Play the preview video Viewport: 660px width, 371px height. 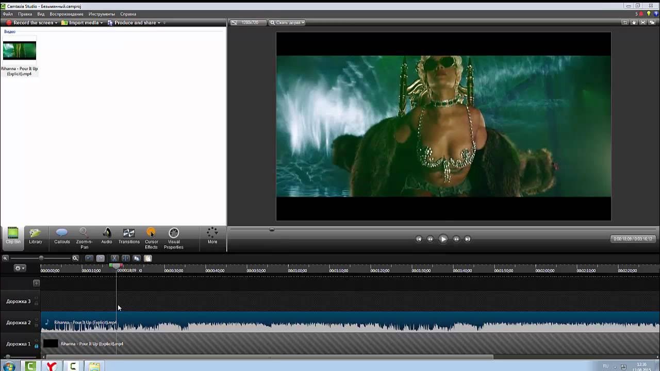443,239
